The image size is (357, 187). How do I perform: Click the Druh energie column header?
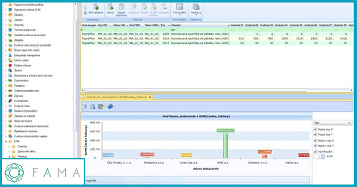coord(89,25)
